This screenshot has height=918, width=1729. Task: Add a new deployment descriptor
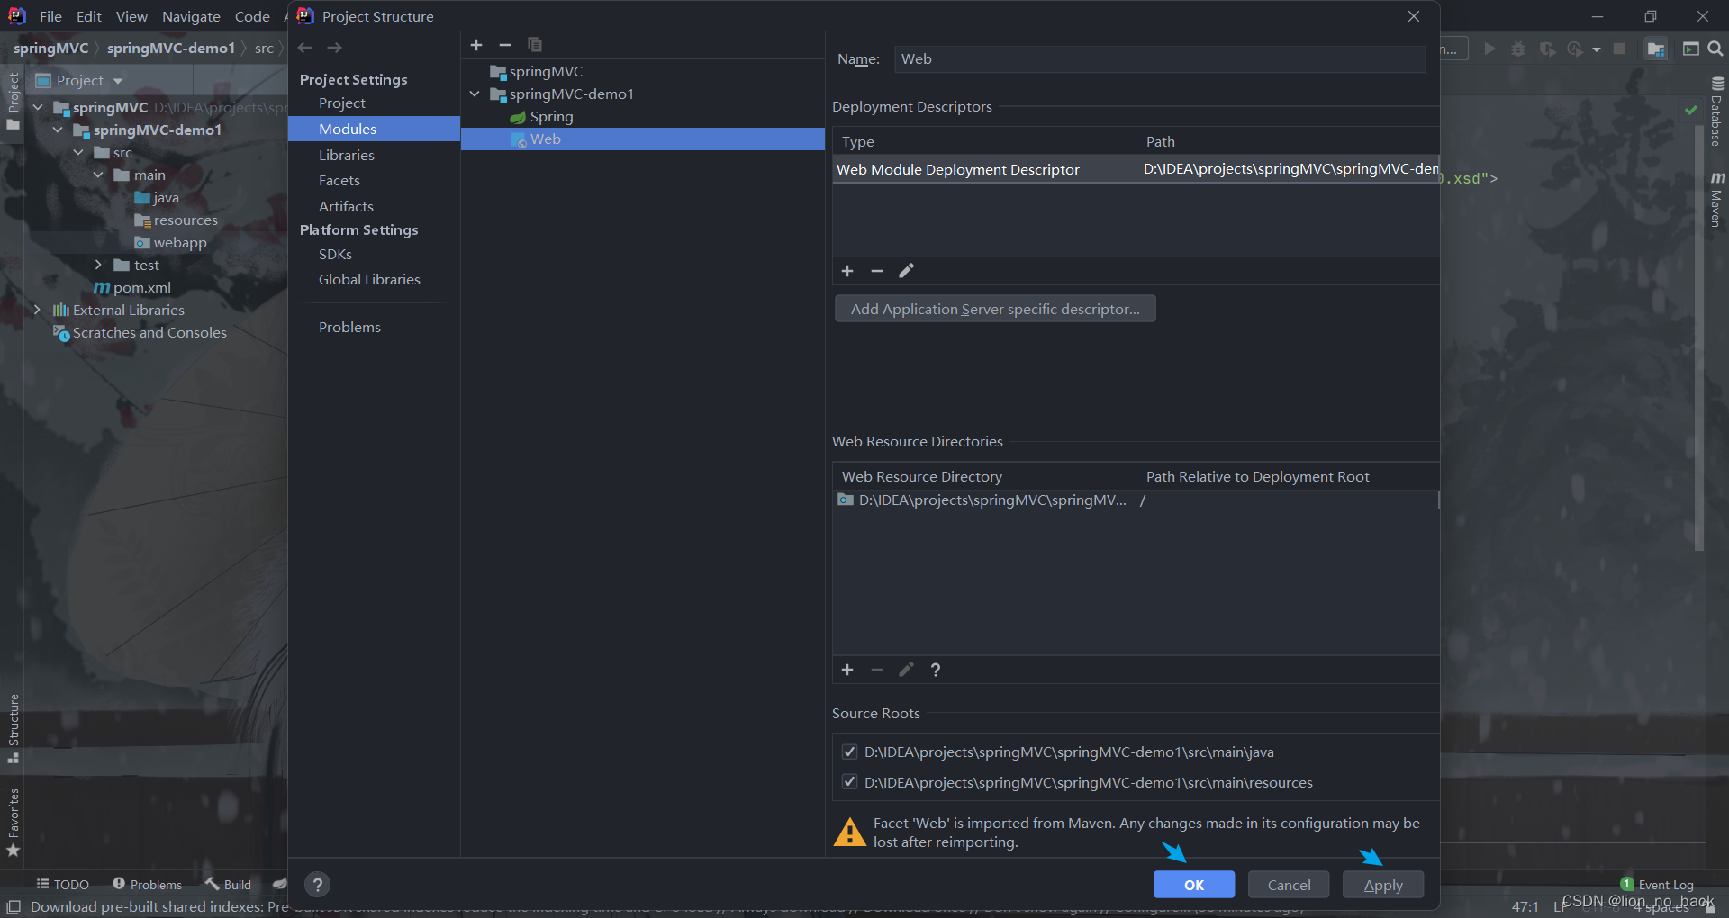pos(847,271)
